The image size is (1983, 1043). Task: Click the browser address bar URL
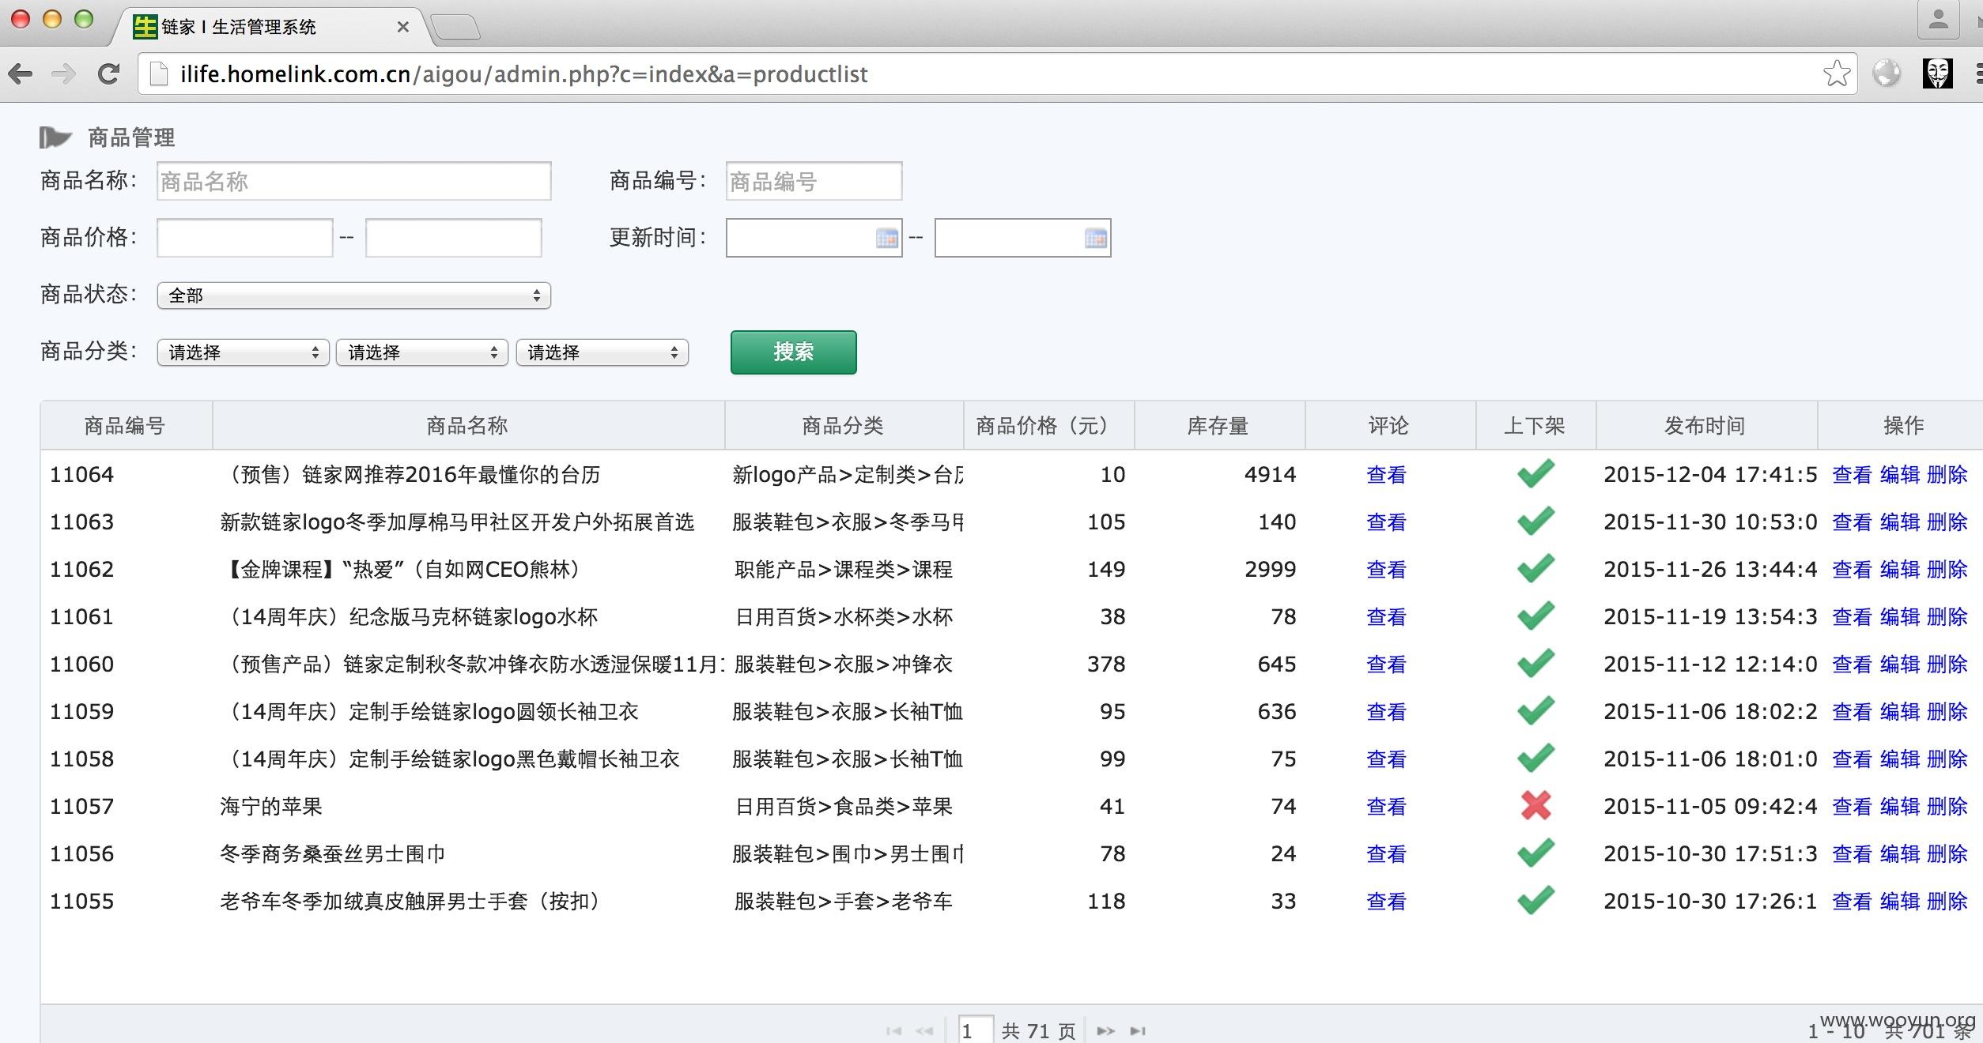[523, 74]
